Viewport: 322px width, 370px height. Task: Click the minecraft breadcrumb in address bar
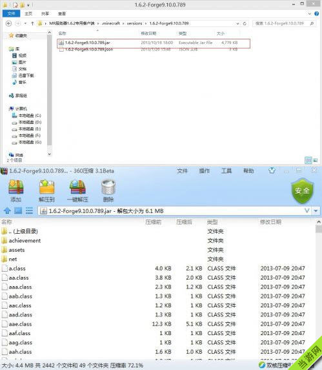[111, 23]
